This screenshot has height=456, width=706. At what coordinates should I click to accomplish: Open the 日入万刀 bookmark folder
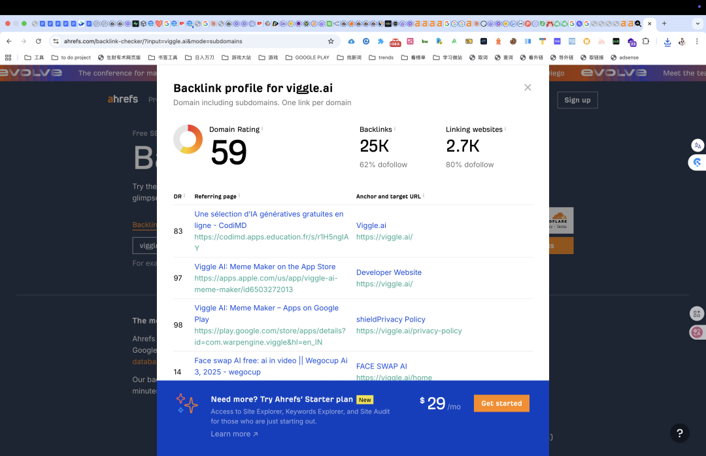click(200, 57)
